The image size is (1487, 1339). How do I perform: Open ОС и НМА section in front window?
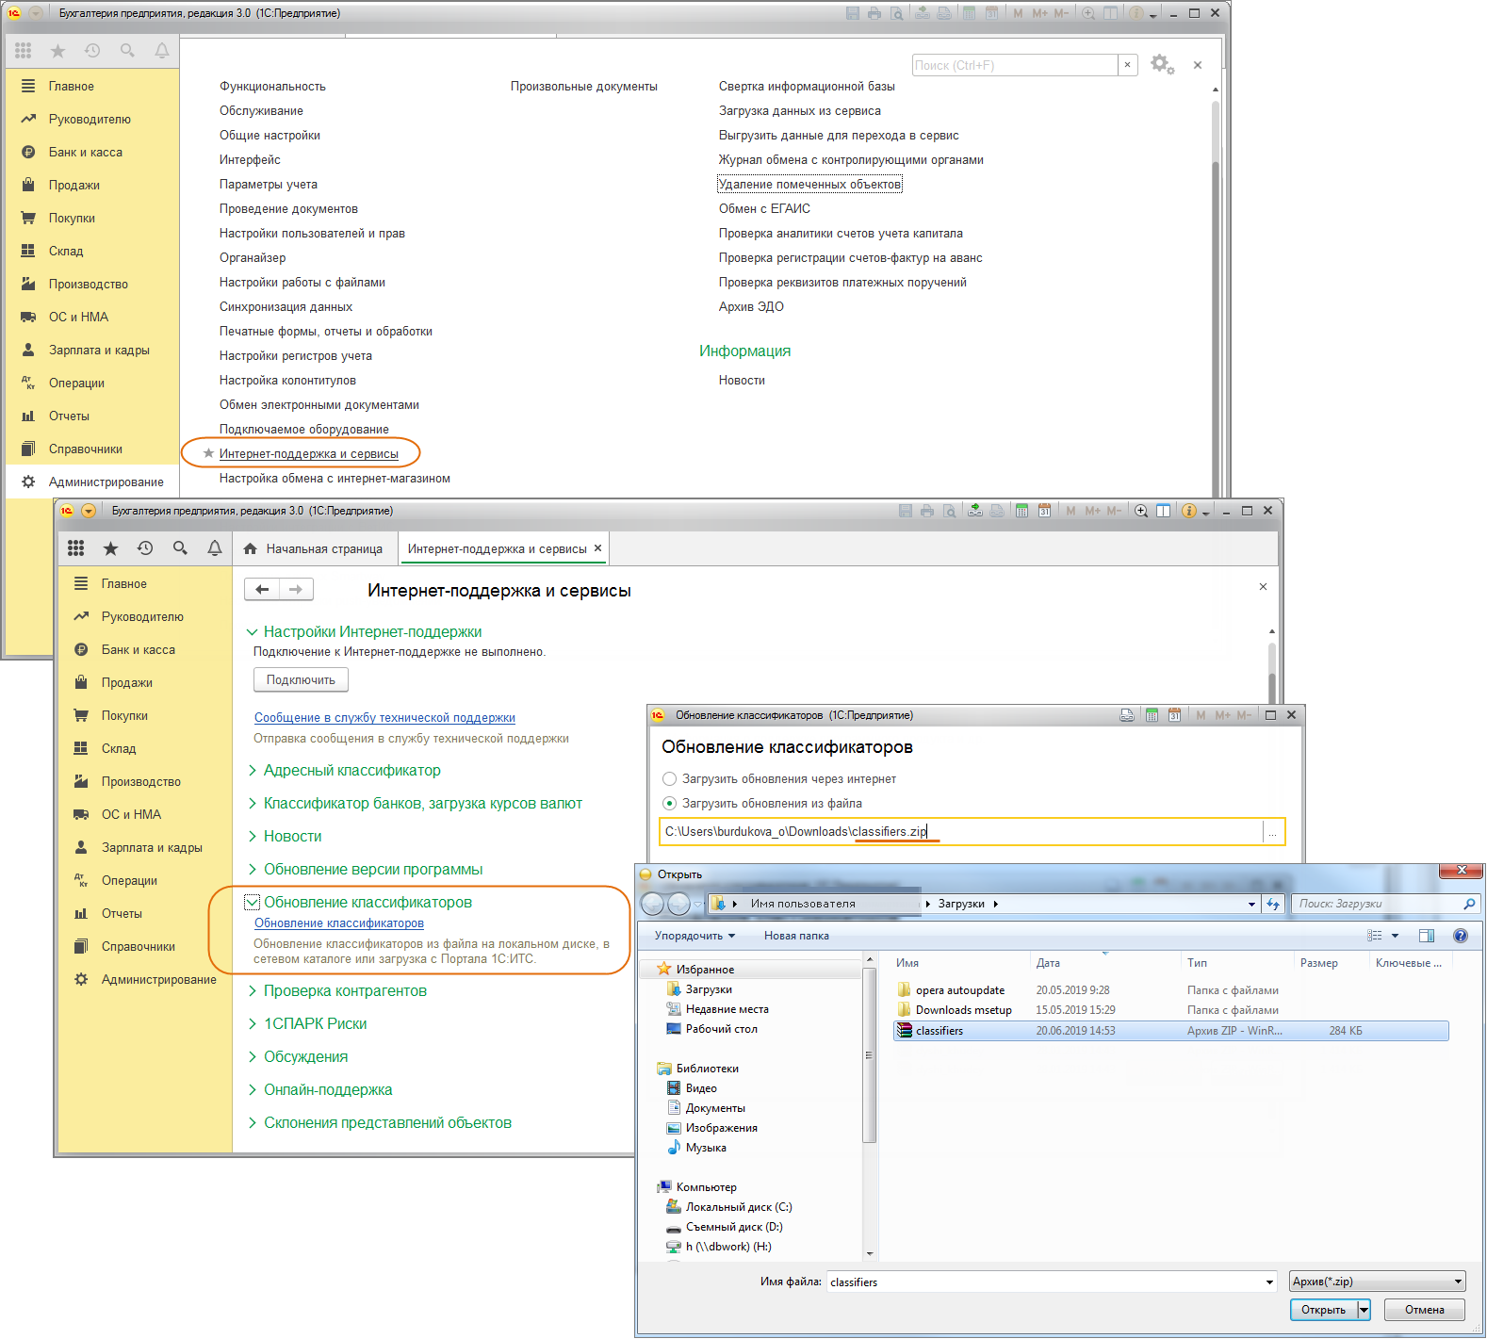point(131,815)
